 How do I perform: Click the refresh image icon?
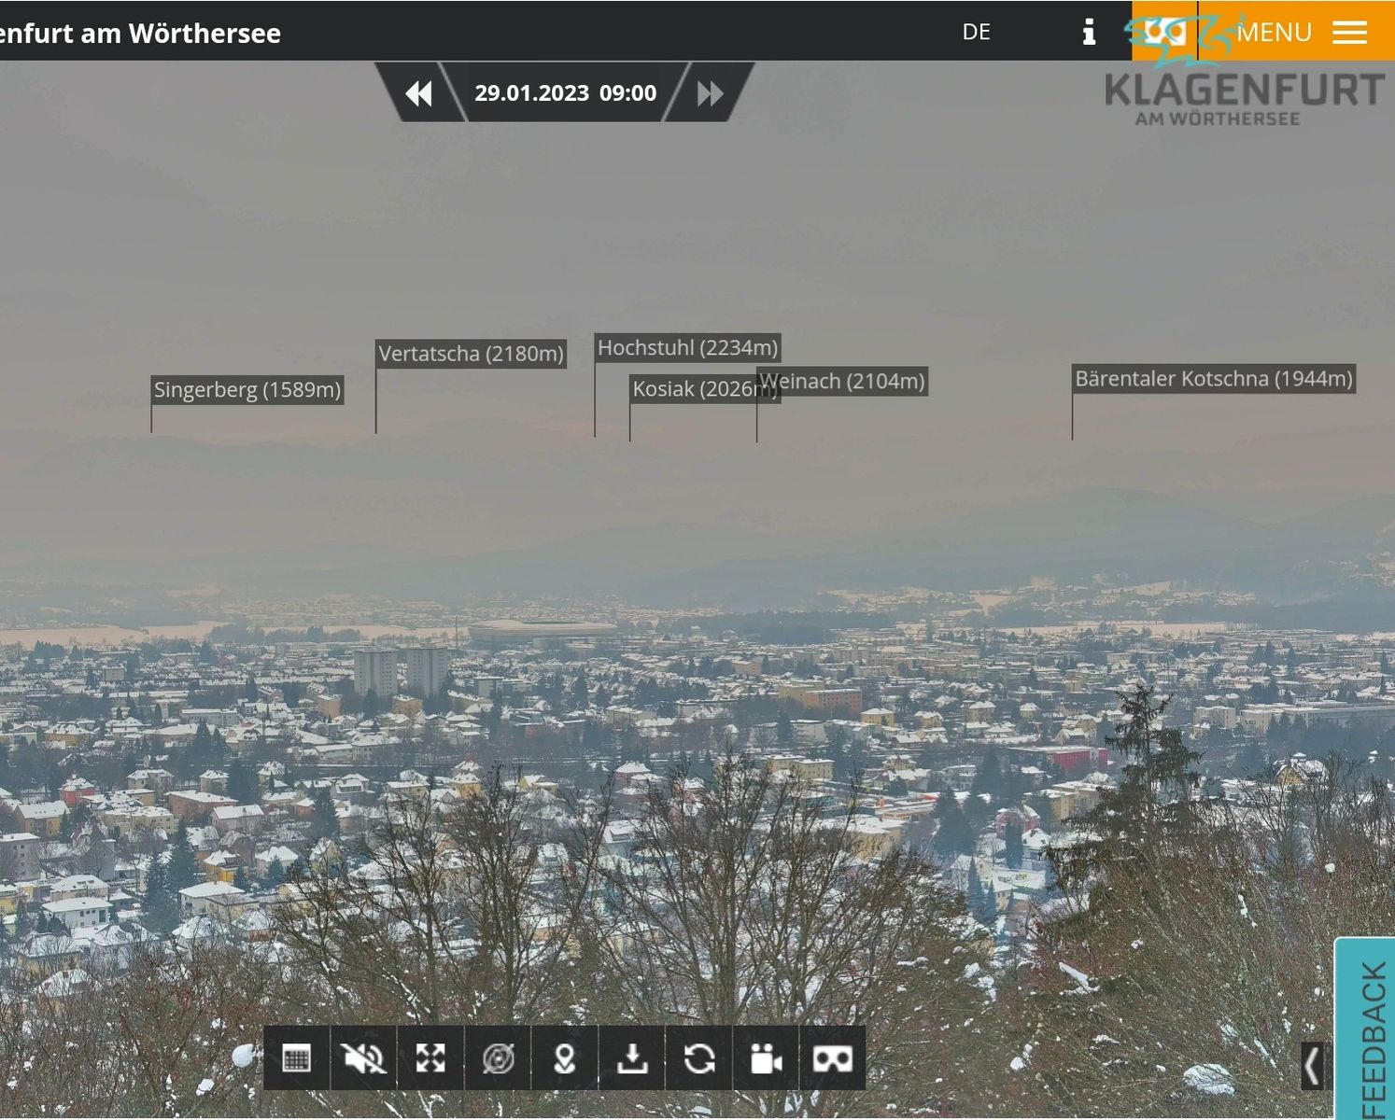699,1058
